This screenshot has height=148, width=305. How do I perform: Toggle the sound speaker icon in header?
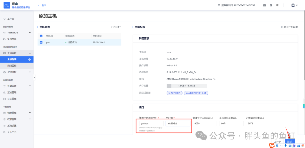[x=277, y=5]
